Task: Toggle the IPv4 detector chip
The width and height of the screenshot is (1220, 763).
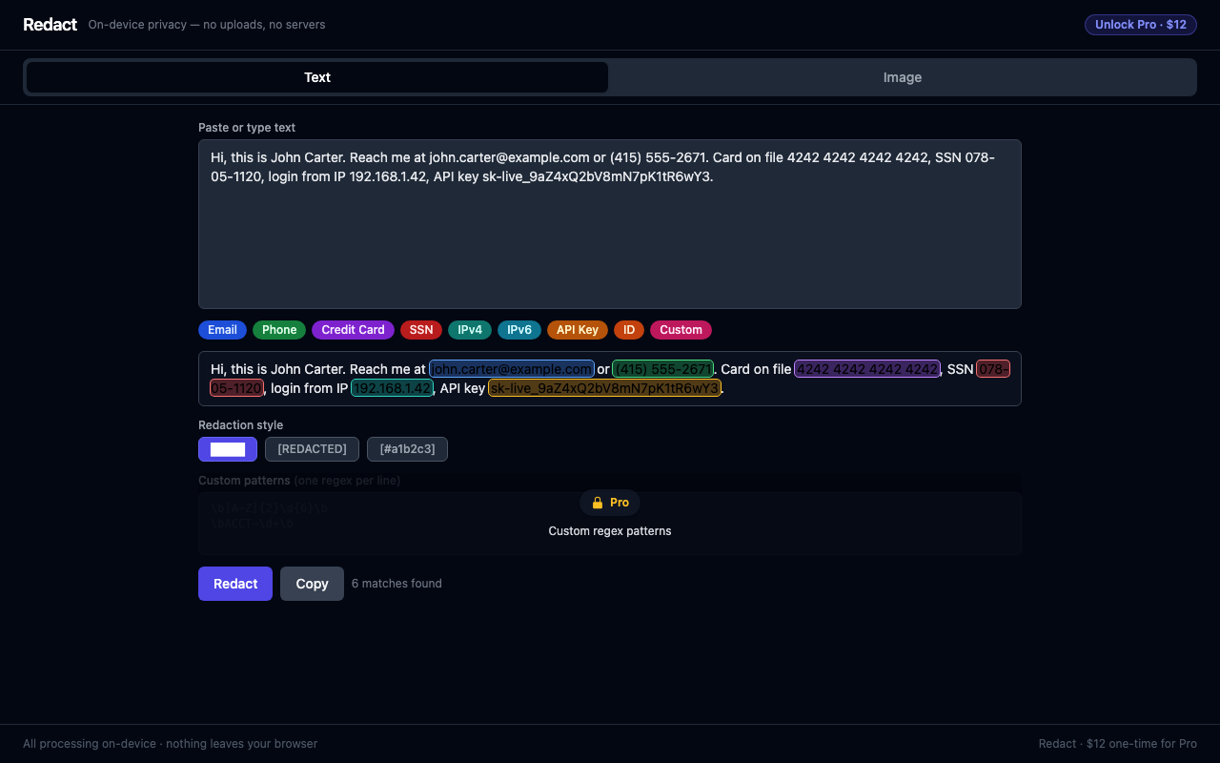Action: pos(470,330)
